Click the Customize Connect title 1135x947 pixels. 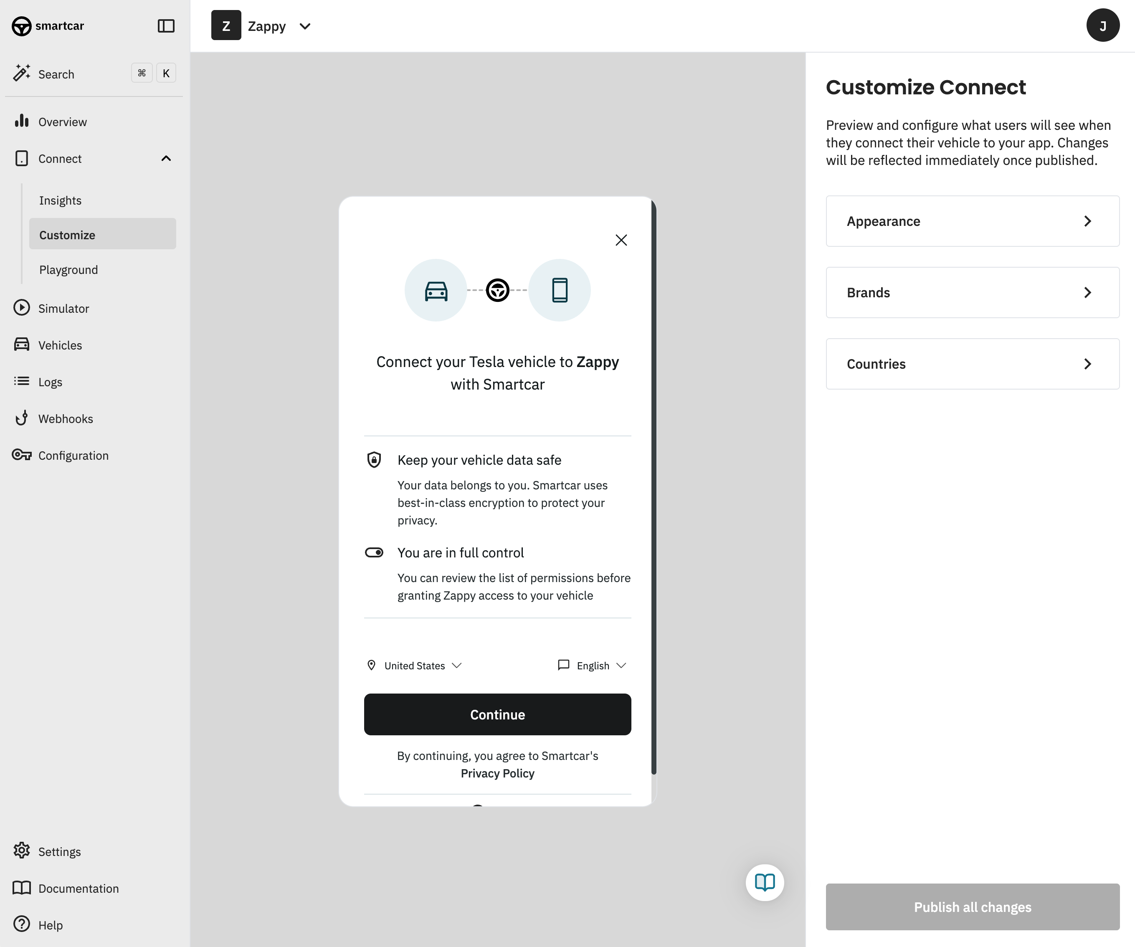click(925, 87)
